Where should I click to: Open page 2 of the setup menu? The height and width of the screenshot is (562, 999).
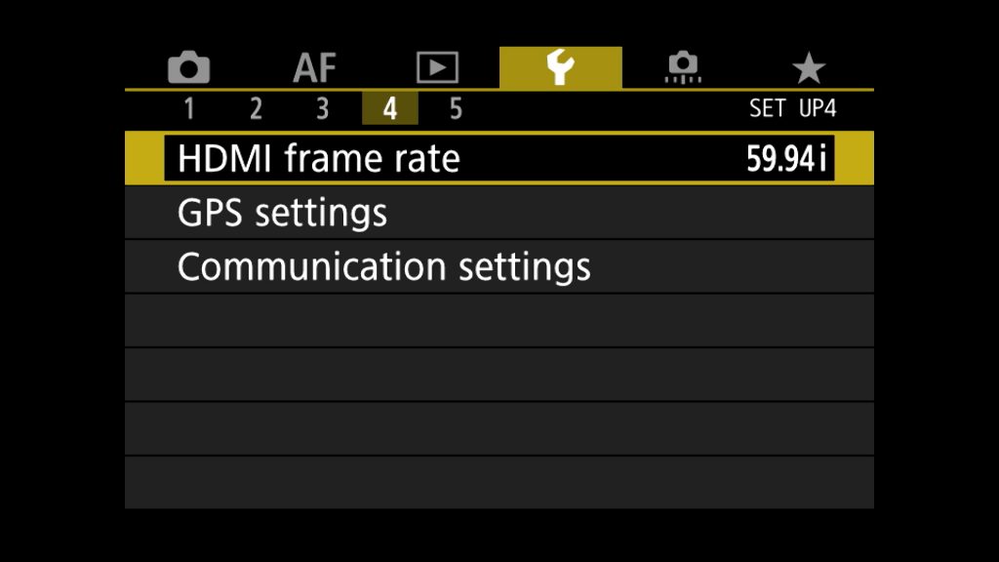[x=259, y=109]
